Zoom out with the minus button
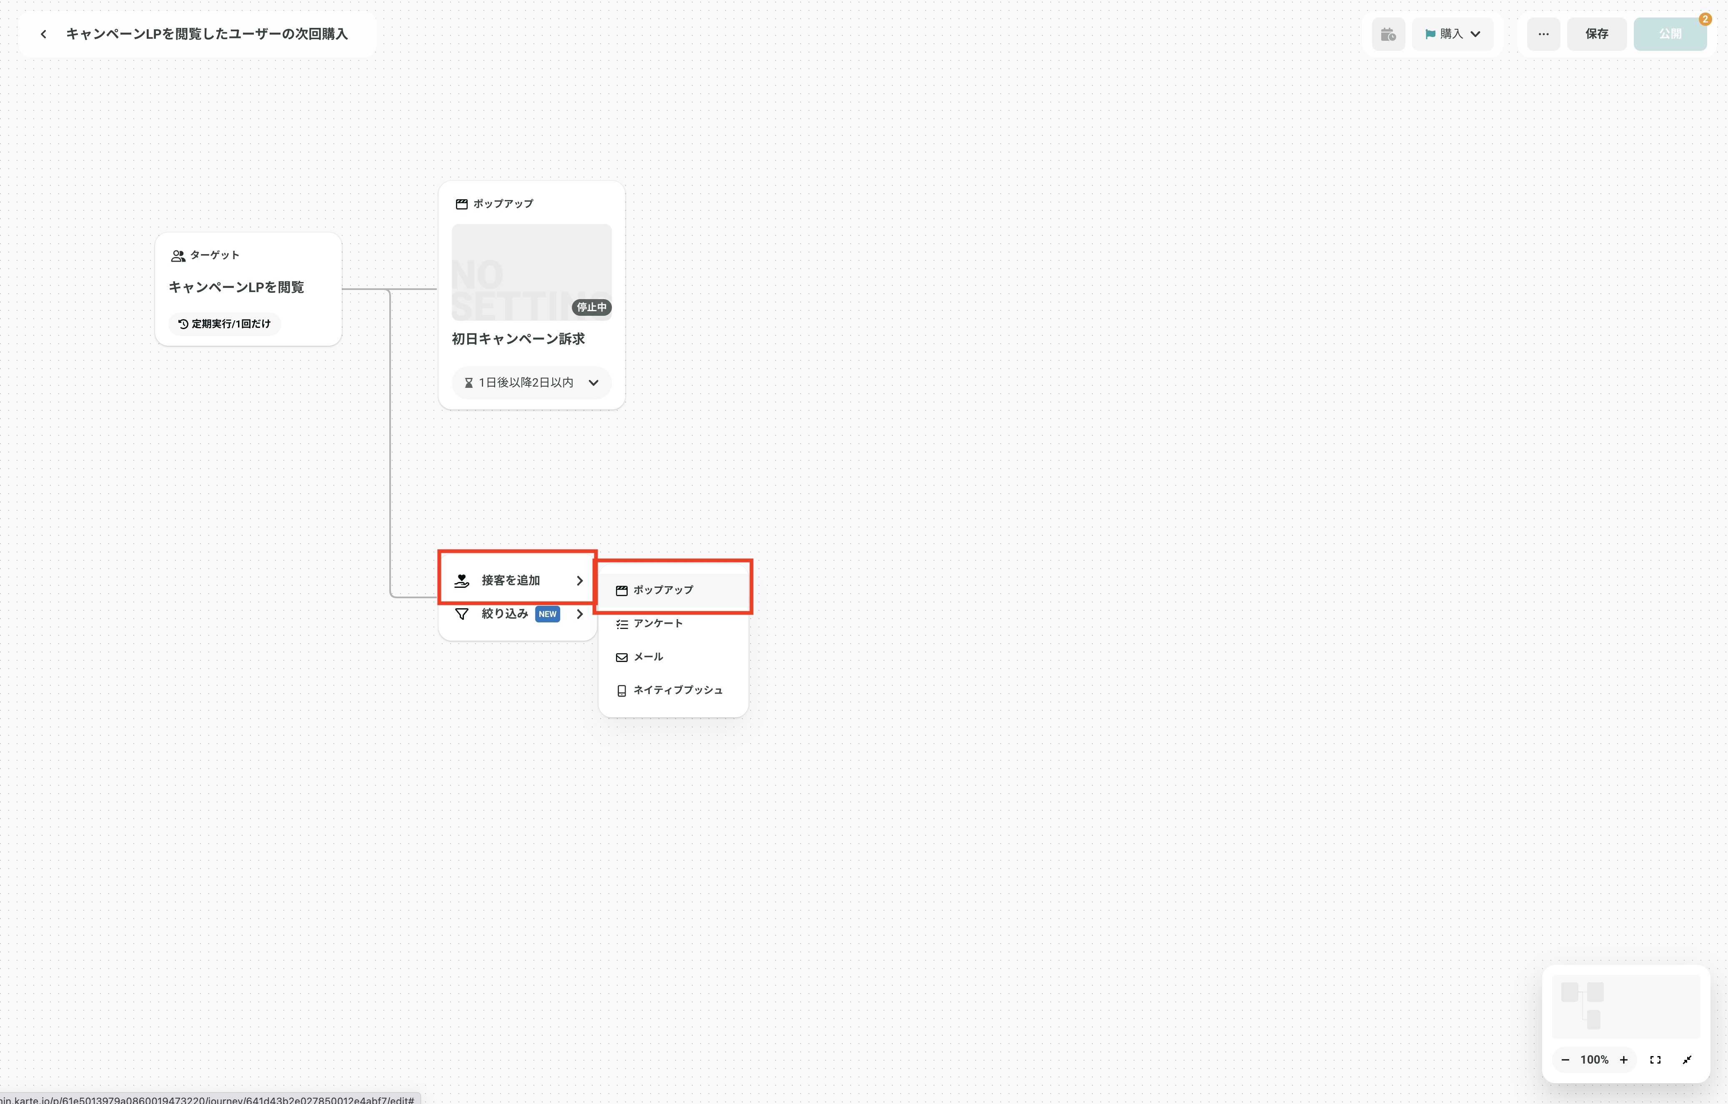1728x1104 pixels. [x=1564, y=1059]
